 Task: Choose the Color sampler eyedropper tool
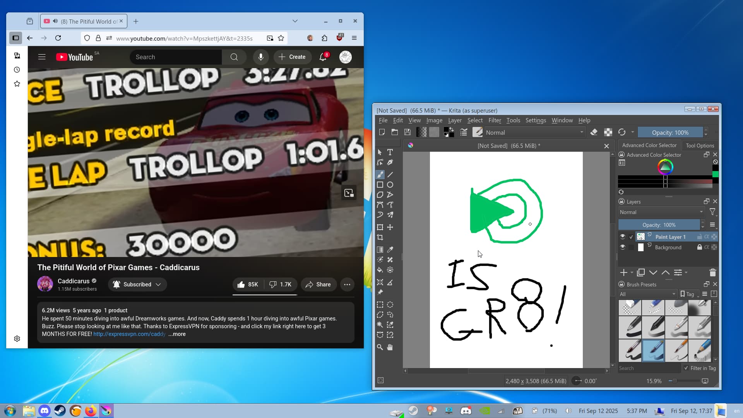[x=390, y=250]
